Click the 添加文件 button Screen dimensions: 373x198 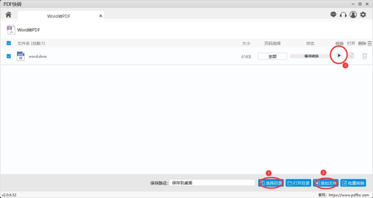coord(326,183)
